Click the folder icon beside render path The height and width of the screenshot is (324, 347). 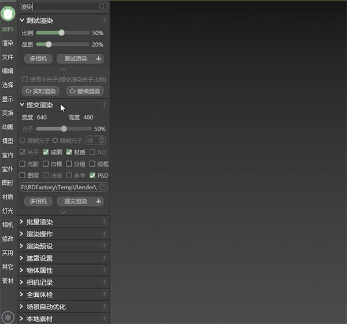point(103,187)
